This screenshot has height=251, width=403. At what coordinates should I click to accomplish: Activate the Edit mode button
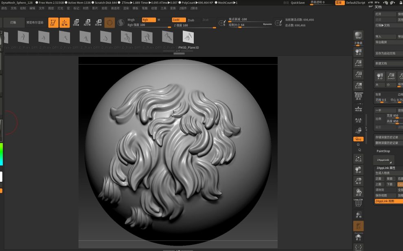click(53, 23)
